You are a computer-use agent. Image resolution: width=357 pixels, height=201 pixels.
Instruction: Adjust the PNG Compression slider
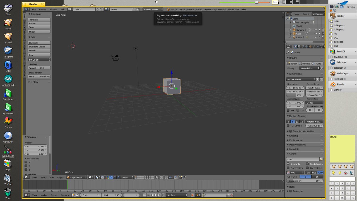click(305, 181)
